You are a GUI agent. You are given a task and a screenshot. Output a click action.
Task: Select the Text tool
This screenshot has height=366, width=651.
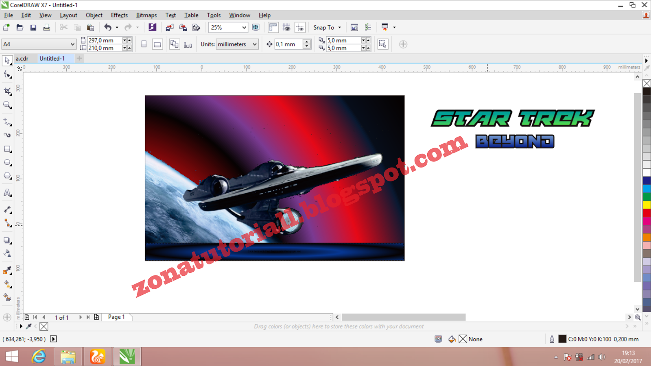[x=7, y=193]
